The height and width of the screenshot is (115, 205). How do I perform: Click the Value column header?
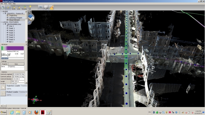pyautogui.click(x=16, y=64)
